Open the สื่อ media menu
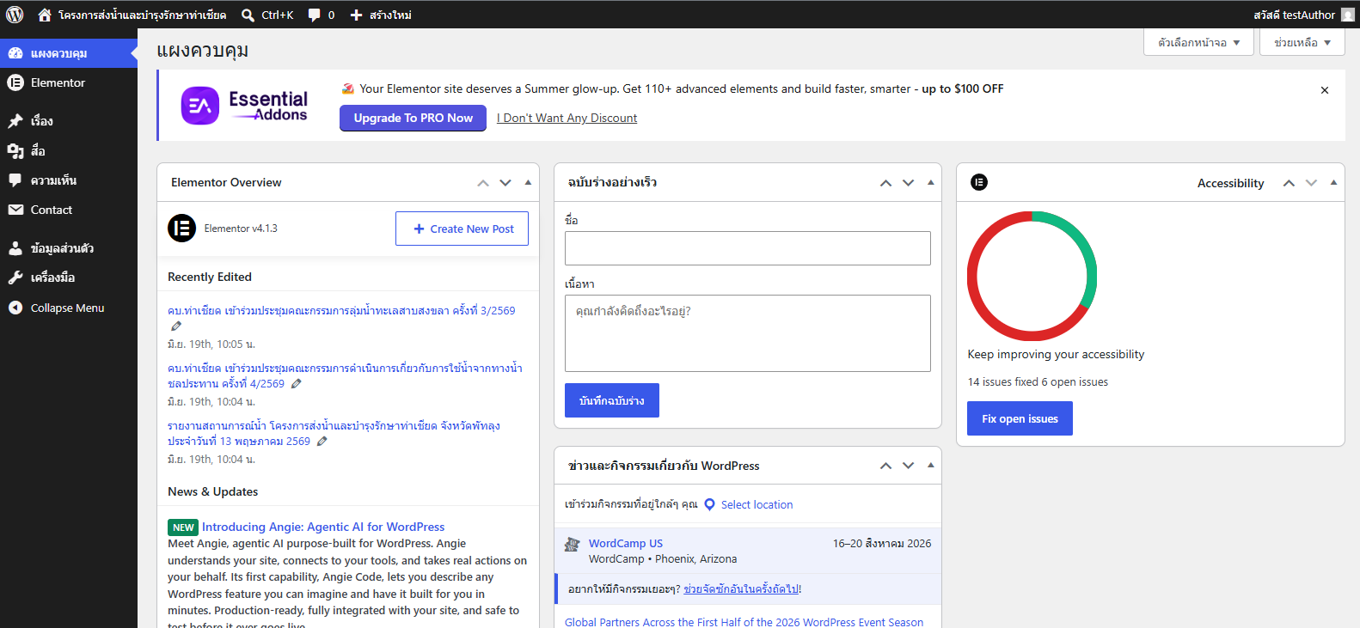 [x=69, y=150]
